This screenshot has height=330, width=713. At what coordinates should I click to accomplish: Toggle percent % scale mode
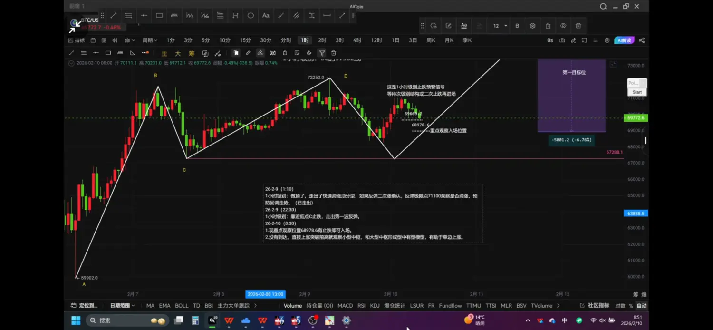coord(631,306)
